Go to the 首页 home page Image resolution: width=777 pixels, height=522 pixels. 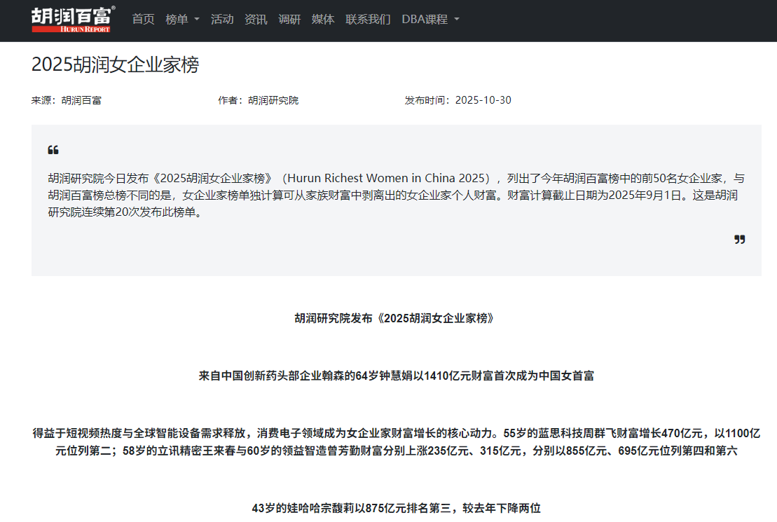[x=143, y=20]
